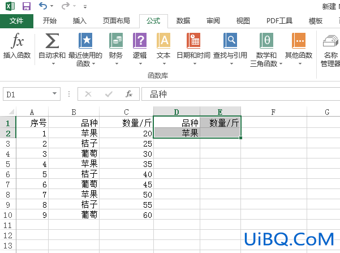Screen dimensions: 340x253
Task: Select column D header
Action: [x=177, y=112]
